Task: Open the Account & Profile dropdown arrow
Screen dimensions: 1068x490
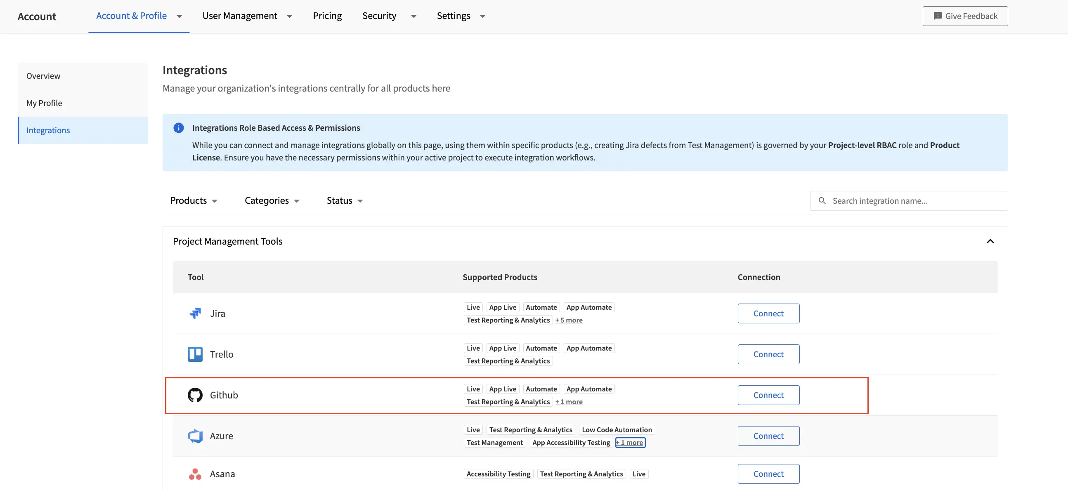Action: tap(179, 16)
